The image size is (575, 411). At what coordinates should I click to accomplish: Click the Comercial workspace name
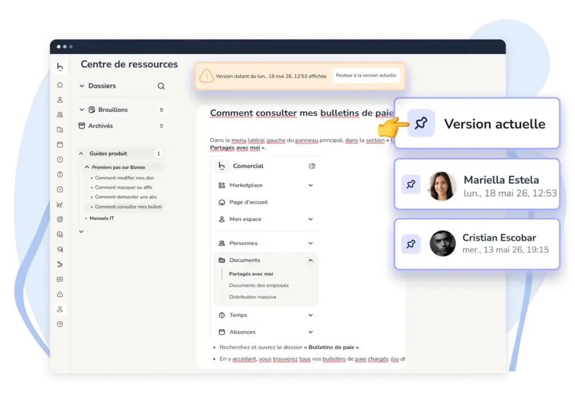(x=248, y=166)
